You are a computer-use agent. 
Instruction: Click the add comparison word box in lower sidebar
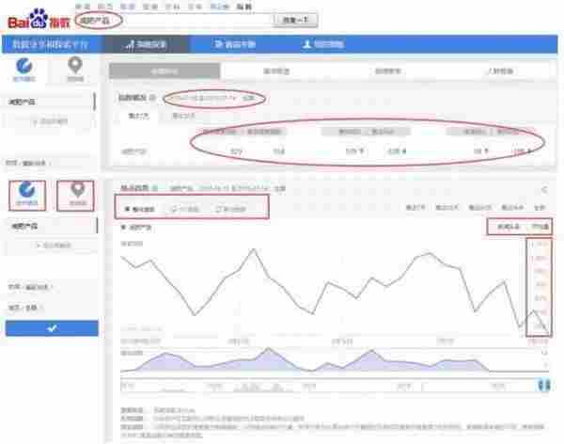tap(51, 246)
